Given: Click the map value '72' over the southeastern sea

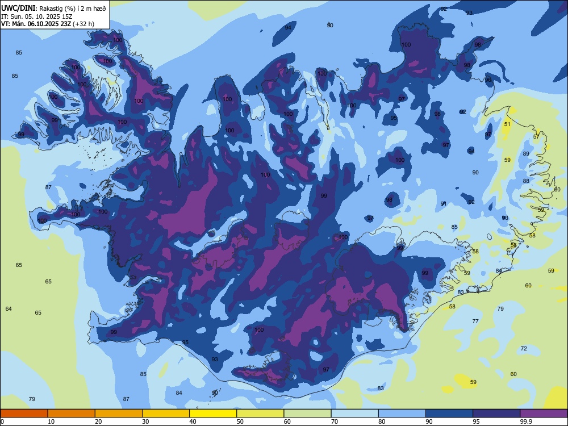Looking at the screenshot, I should click(x=524, y=349).
